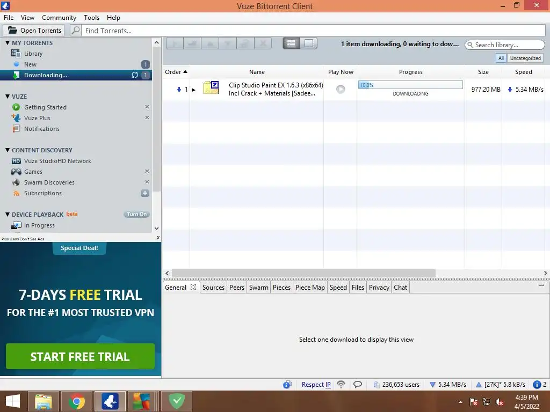Open the chat bubble status icon
Screen dimensions: 550x412
tap(357, 384)
